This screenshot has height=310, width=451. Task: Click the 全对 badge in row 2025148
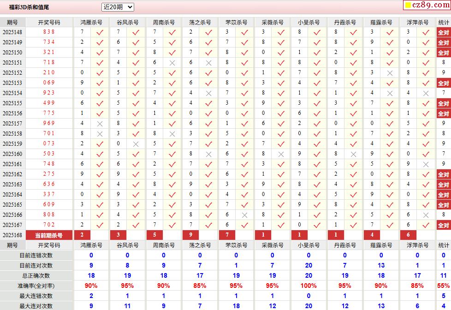(x=444, y=32)
